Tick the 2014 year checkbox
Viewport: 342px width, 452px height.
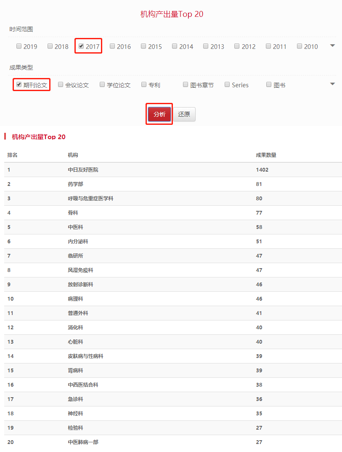[x=175, y=46]
